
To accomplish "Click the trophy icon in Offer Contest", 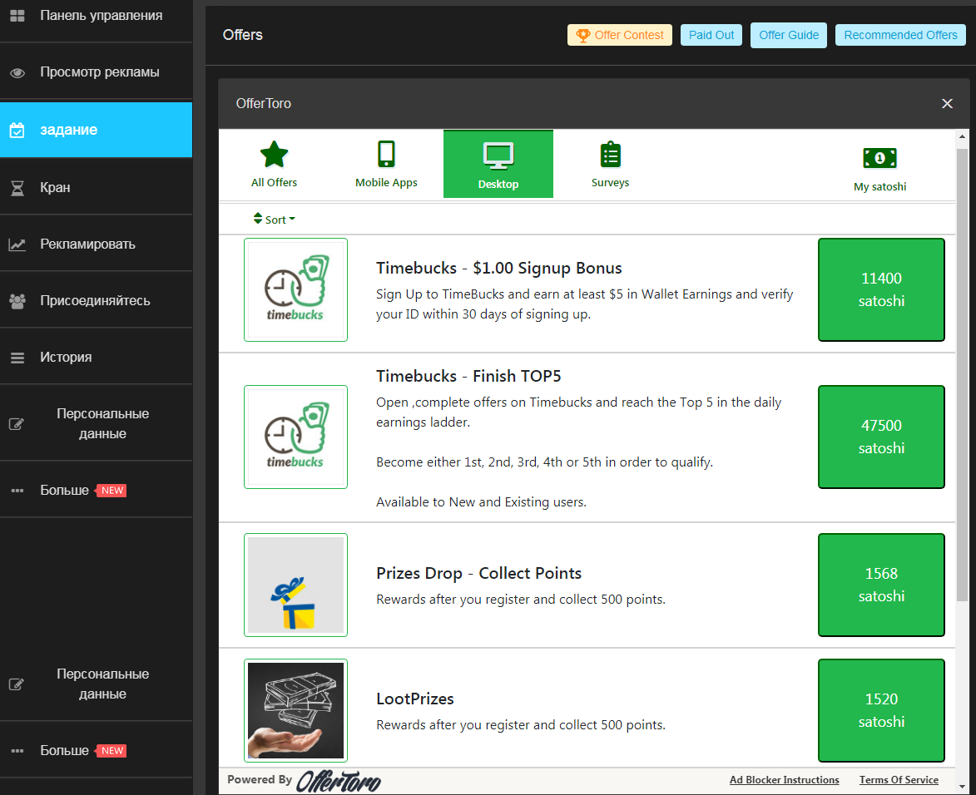I will pyautogui.click(x=582, y=36).
